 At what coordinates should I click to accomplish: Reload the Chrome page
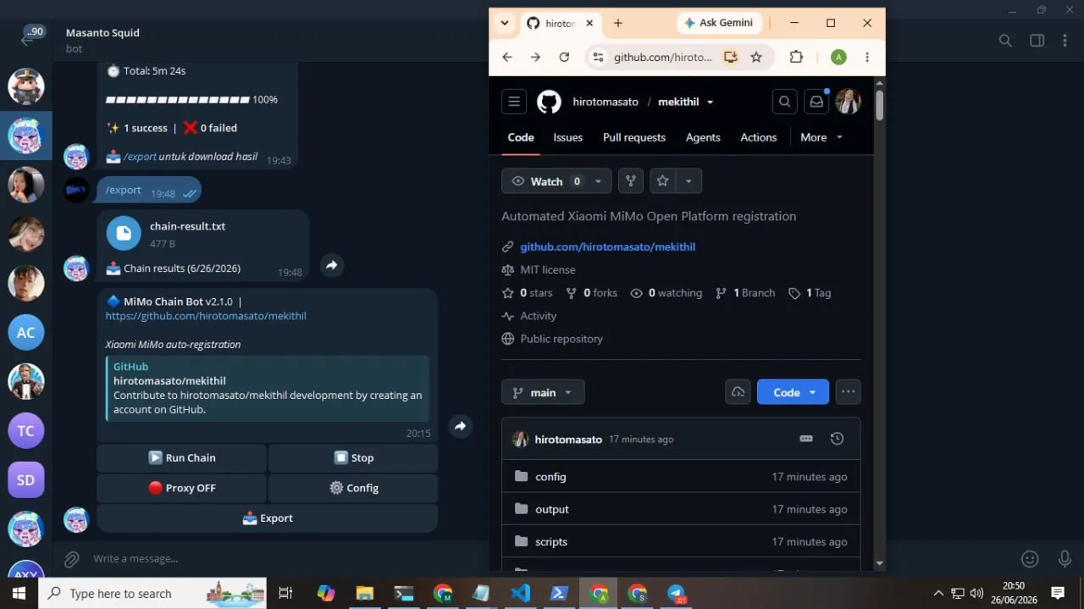click(564, 57)
